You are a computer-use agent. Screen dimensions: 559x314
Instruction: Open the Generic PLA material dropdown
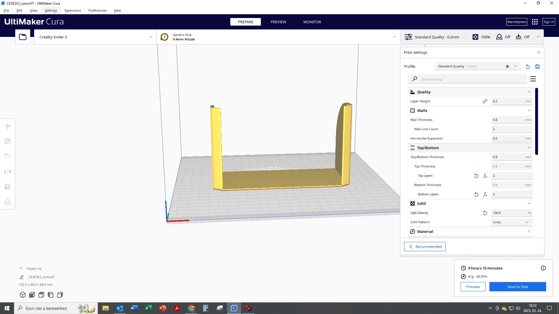tap(278, 37)
